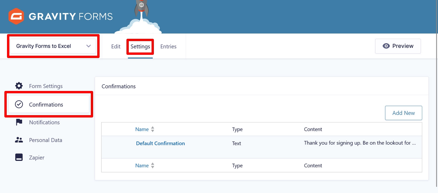This screenshot has width=438, height=193.
Task: Click the Content column header
Action: click(x=313, y=129)
